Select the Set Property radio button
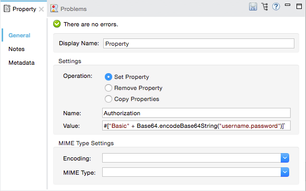The height and width of the screenshot is (191, 306). [108, 77]
